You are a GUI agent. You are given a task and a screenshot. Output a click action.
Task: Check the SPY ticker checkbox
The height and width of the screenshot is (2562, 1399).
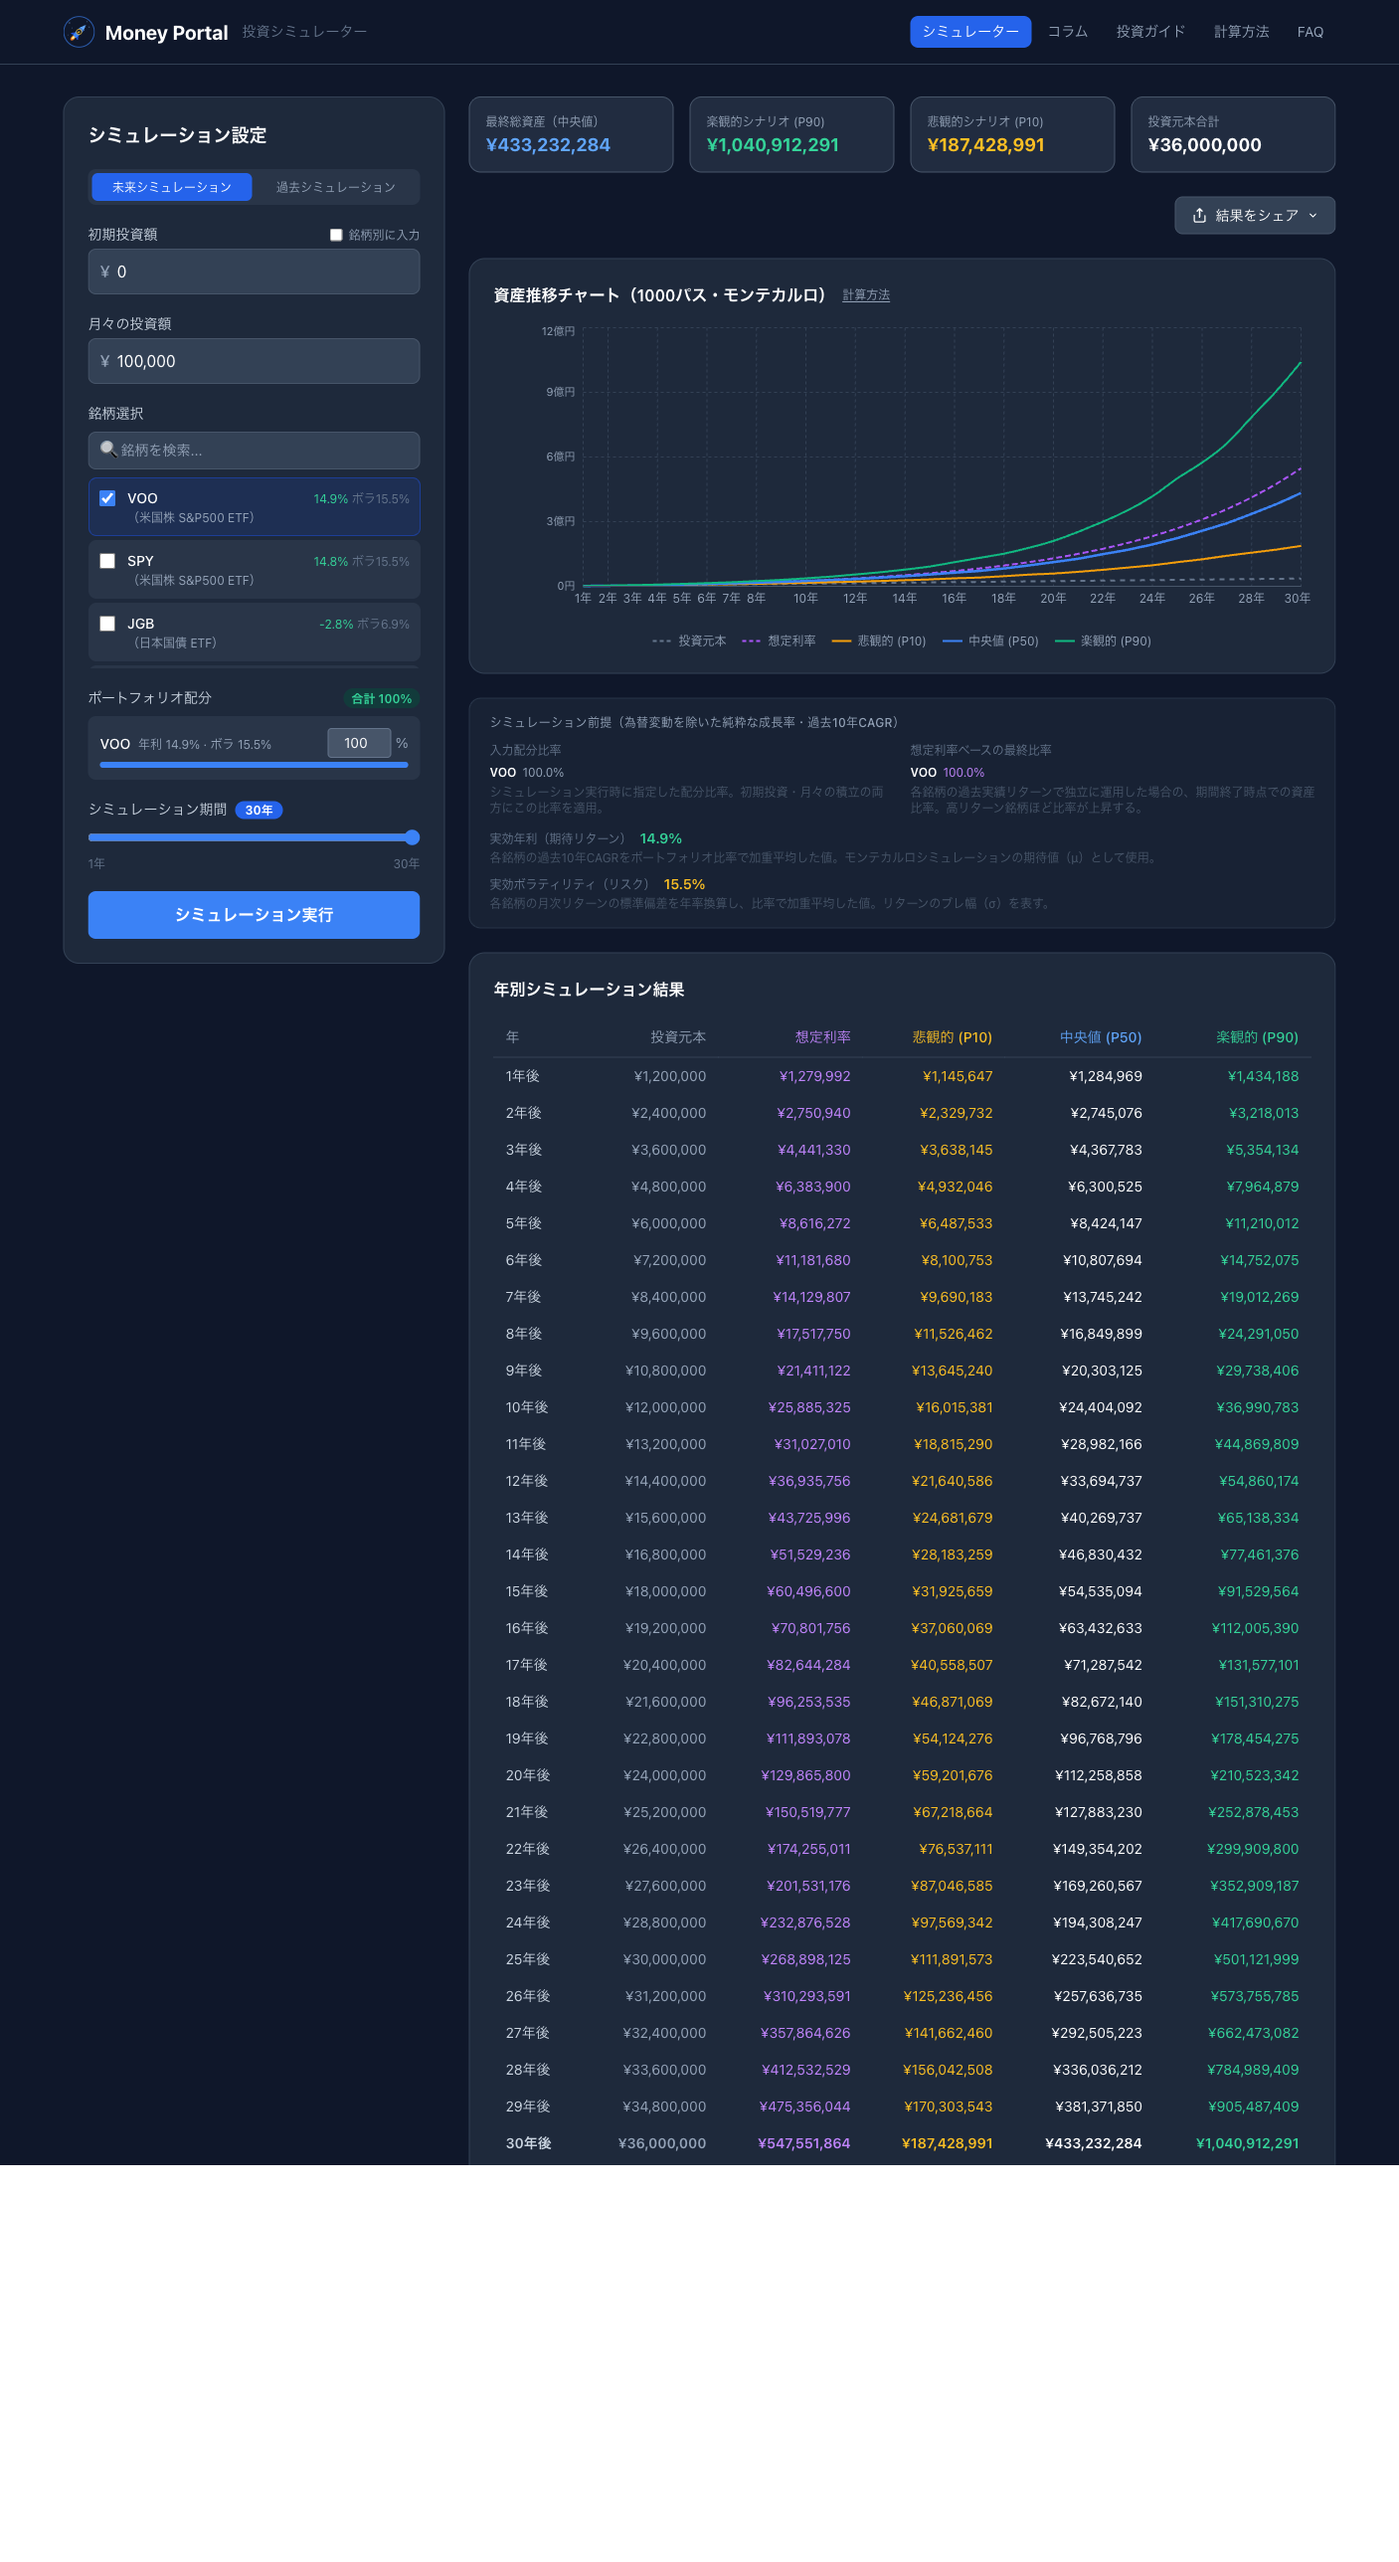pos(107,561)
